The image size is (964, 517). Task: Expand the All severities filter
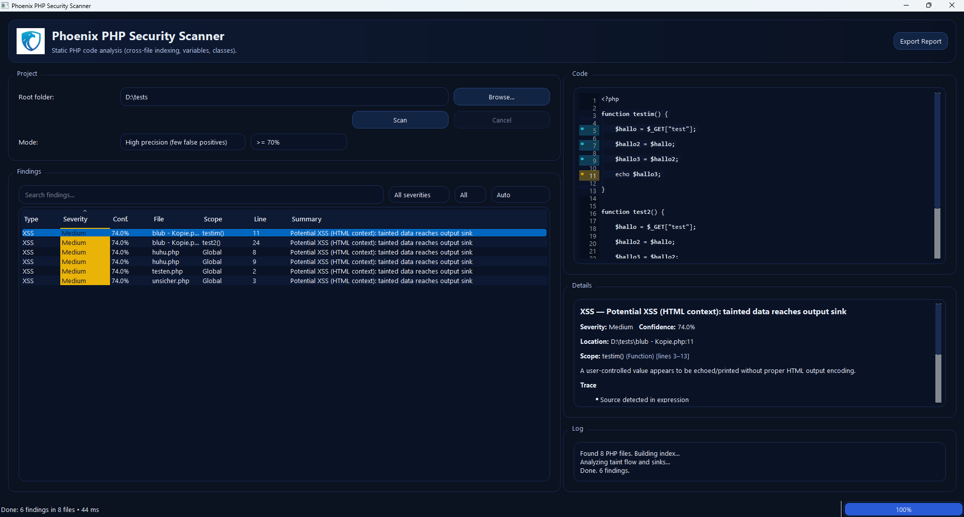point(418,195)
